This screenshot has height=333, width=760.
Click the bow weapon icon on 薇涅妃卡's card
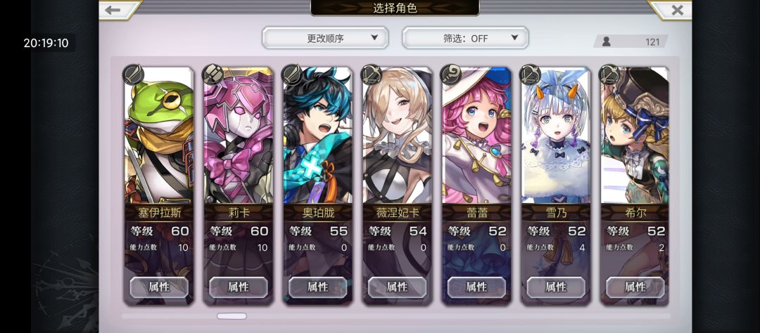coord(372,74)
